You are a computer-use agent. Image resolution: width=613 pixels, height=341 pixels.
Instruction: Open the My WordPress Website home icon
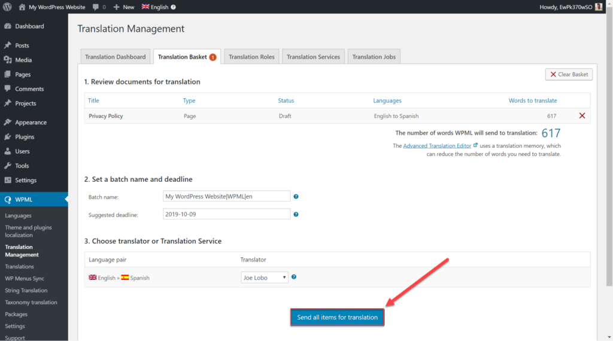[x=22, y=7]
